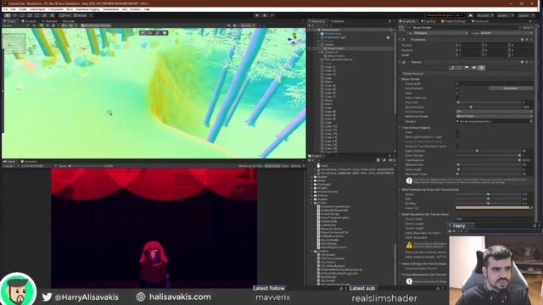Viewport: 543px width, 305px height.
Task: Open the Component menu
Action: click(x=55, y=9)
